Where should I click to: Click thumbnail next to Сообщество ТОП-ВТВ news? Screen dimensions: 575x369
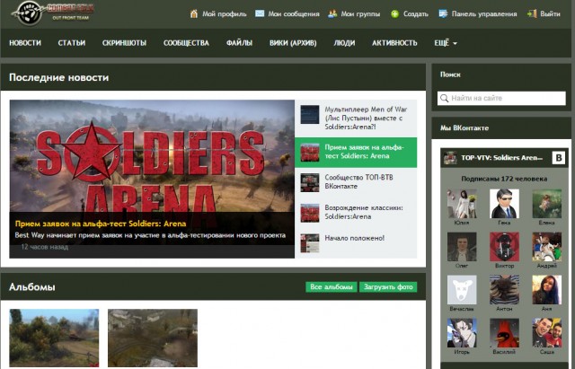[310, 182]
